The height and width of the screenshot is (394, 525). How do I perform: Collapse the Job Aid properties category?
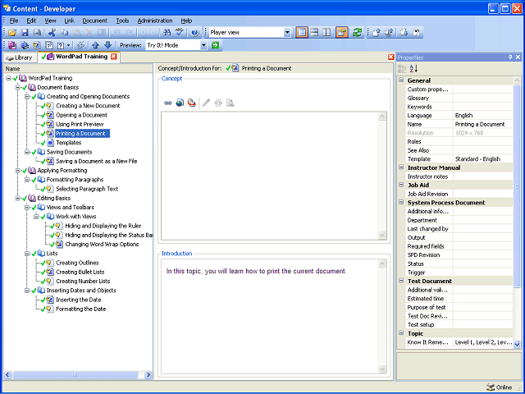pos(401,185)
